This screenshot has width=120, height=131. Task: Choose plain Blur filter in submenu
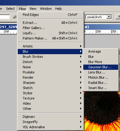pyautogui.click(x=101, y=57)
